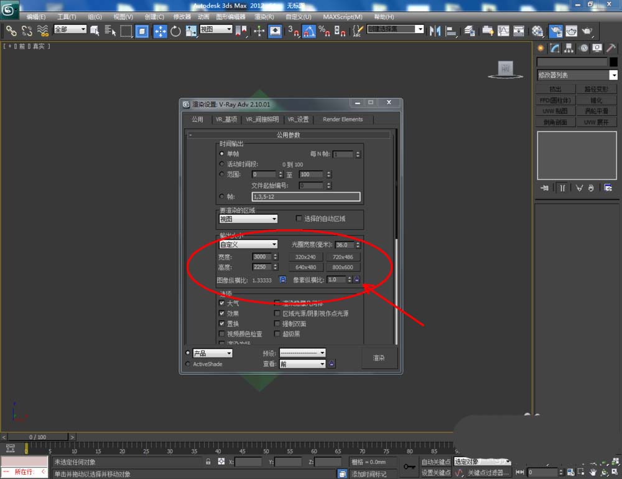Select the Move tool in toolbar
Image resolution: width=622 pixels, height=479 pixels.
coord(160,31)
